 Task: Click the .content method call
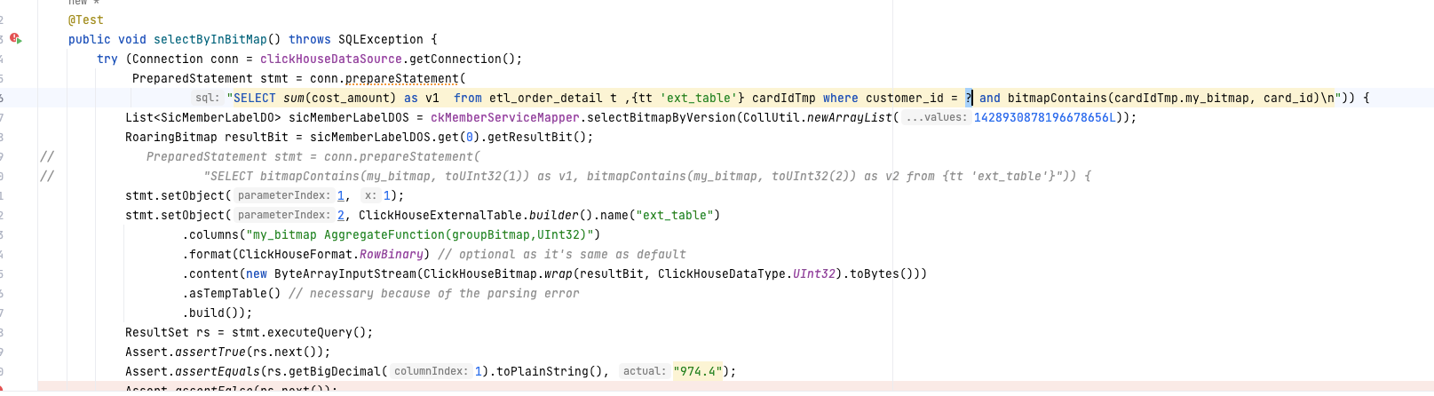210,273
